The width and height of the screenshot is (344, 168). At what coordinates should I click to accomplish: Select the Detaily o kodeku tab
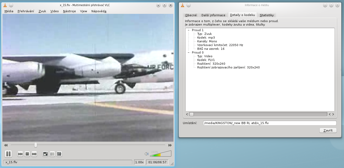(243, 15)
